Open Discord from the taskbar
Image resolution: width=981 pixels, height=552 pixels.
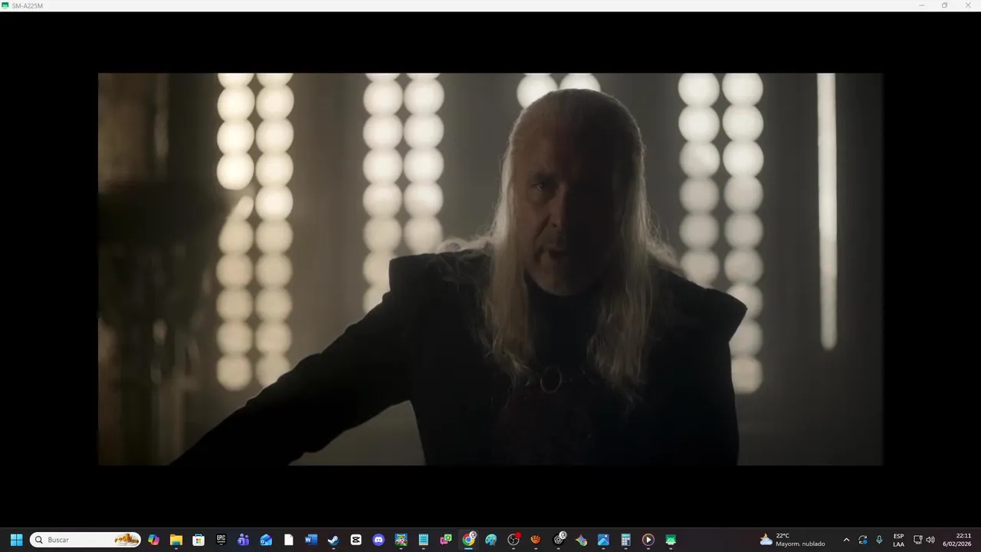point(378,540)
